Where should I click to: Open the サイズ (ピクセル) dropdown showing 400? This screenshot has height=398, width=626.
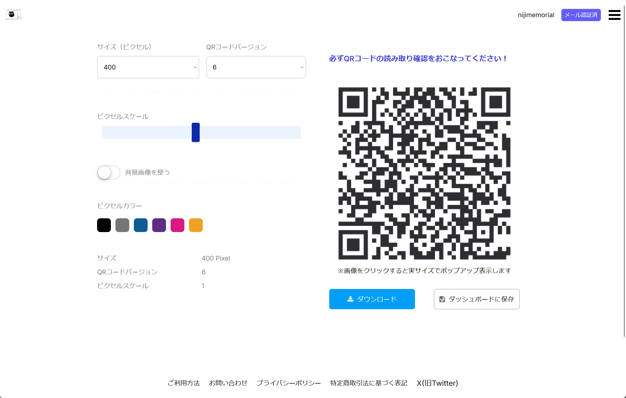point(148,67)
